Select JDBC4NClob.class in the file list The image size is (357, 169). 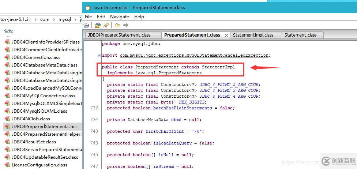tap(31, 119)
